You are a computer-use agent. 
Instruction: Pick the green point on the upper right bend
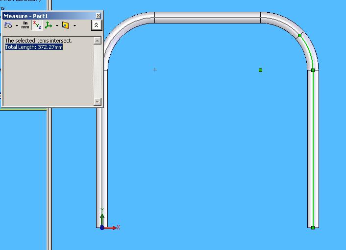tap(299, 35)
